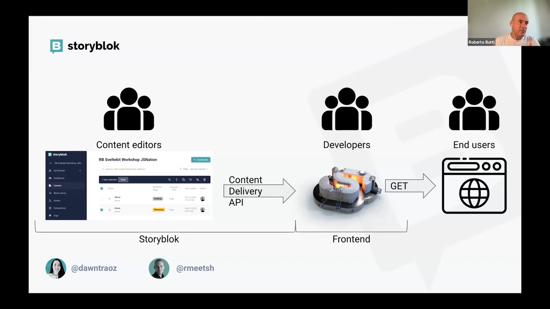The height and width of the screenshot is (309, 550).
Task: Click the move arrows icon in selection bar
Action: (176, 180)
